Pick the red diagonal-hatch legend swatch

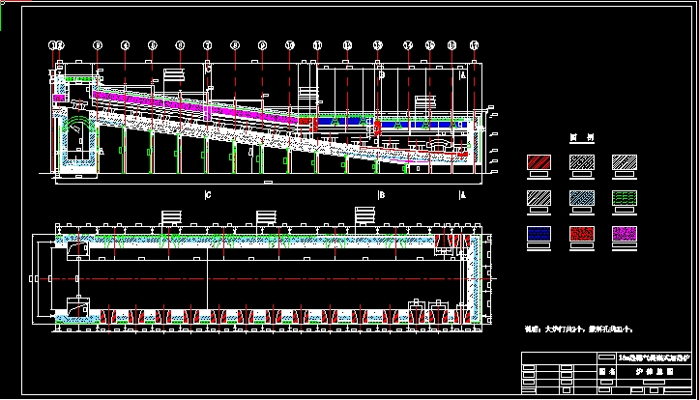click(539, 162)
